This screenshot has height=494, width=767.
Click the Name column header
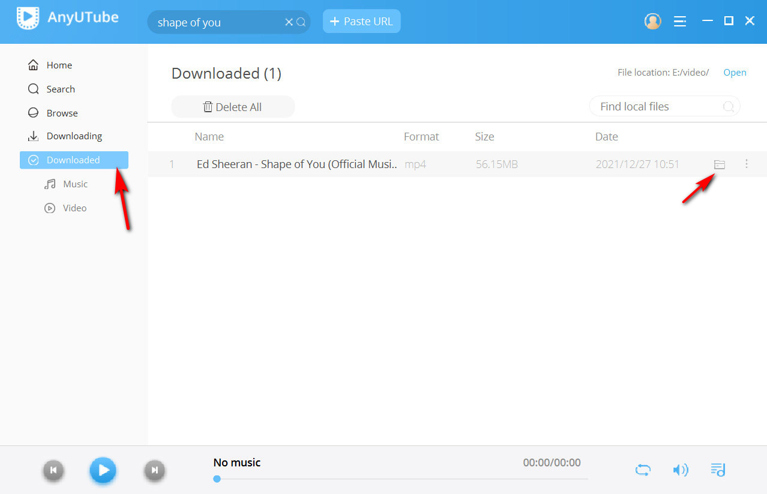coord(209,137)
